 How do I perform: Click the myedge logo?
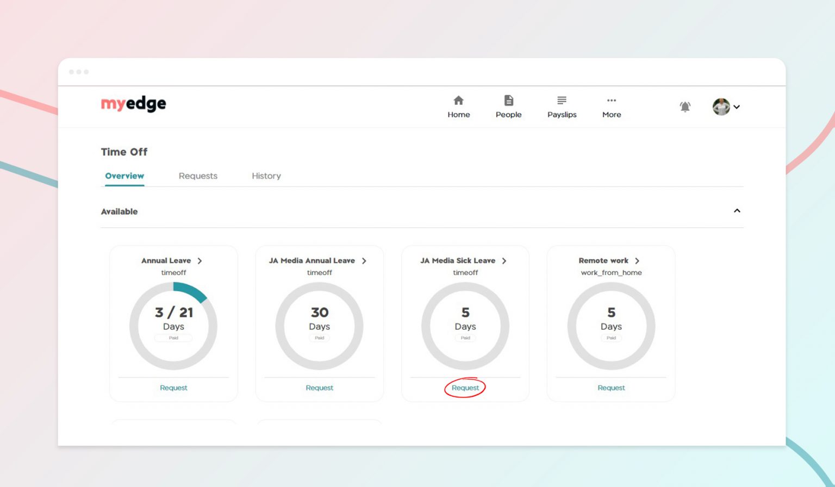tap(133, 104)
